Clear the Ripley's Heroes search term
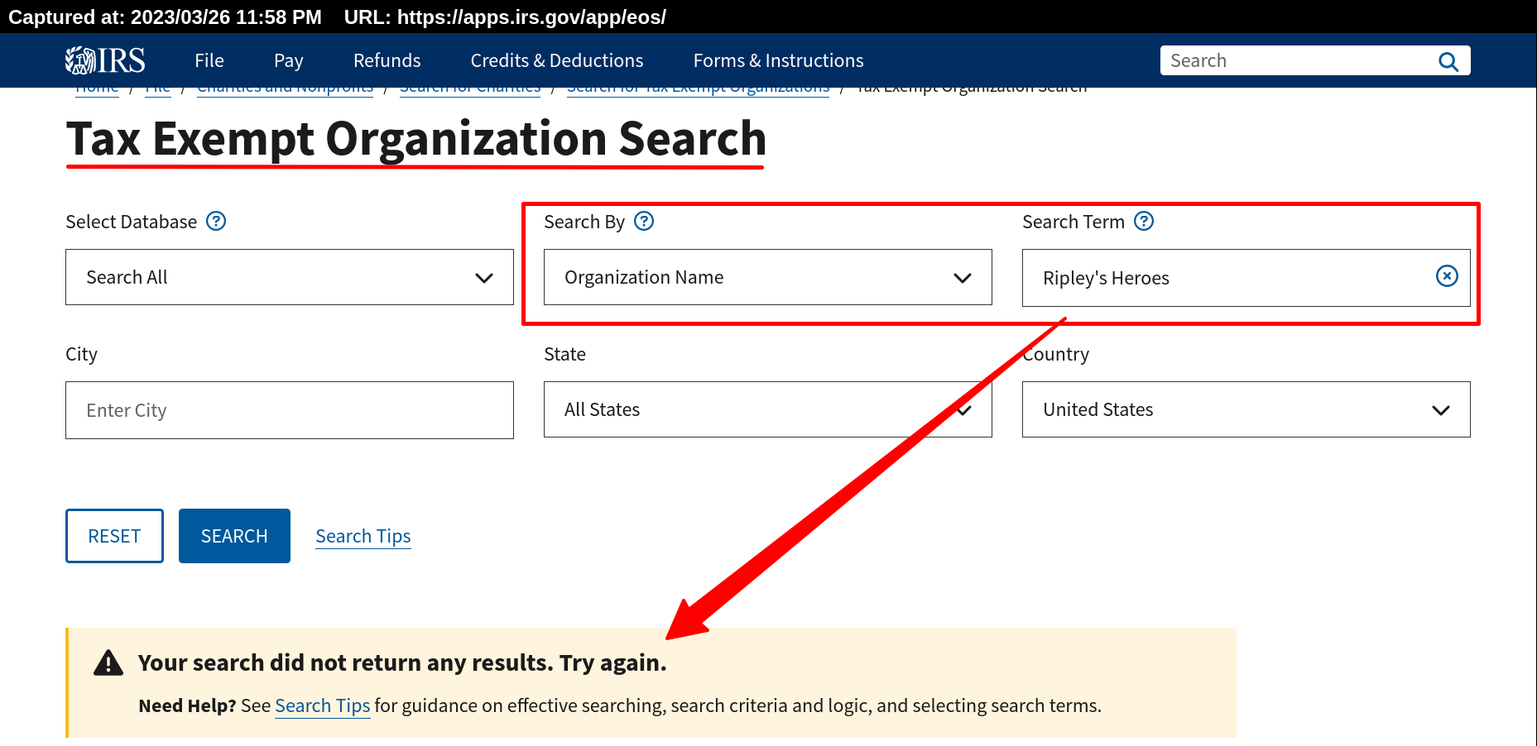Viewport: 1537px width, 746px height. pyautogui.click(x=1447, y=276)
